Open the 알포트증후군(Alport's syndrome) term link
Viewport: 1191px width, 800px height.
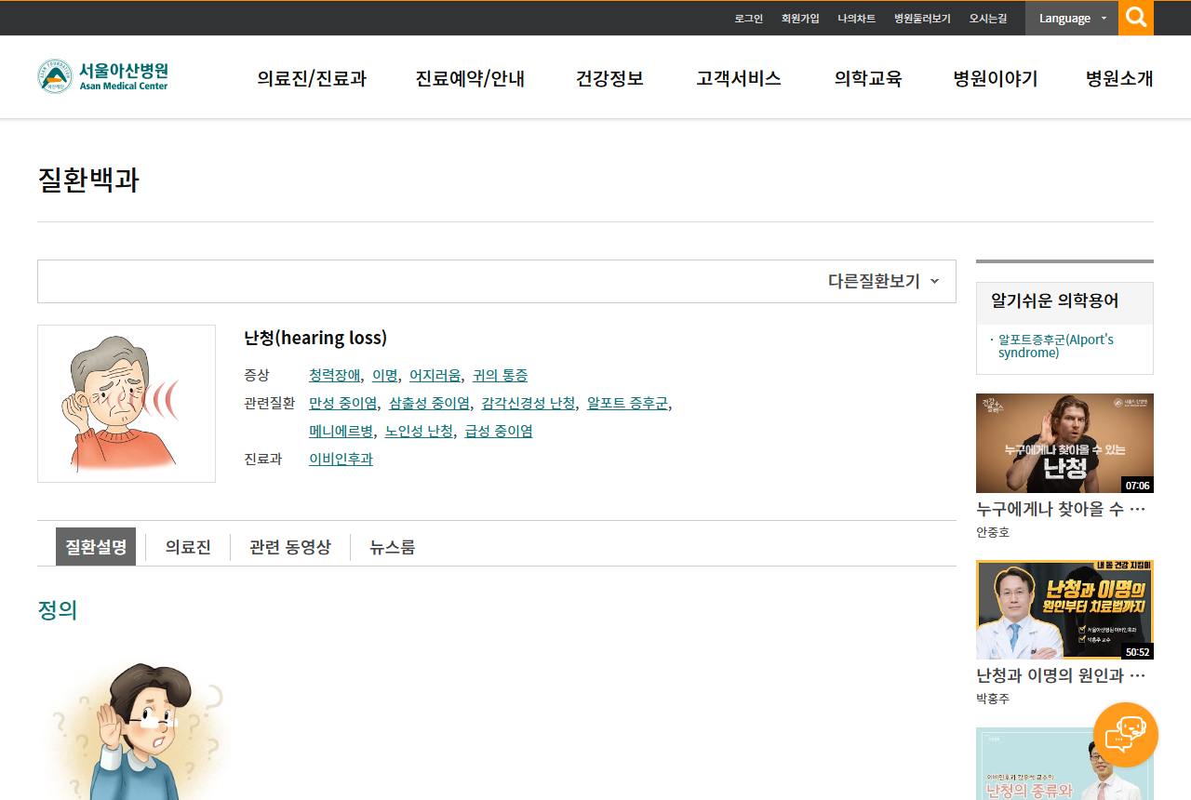tap(1056, 346)
